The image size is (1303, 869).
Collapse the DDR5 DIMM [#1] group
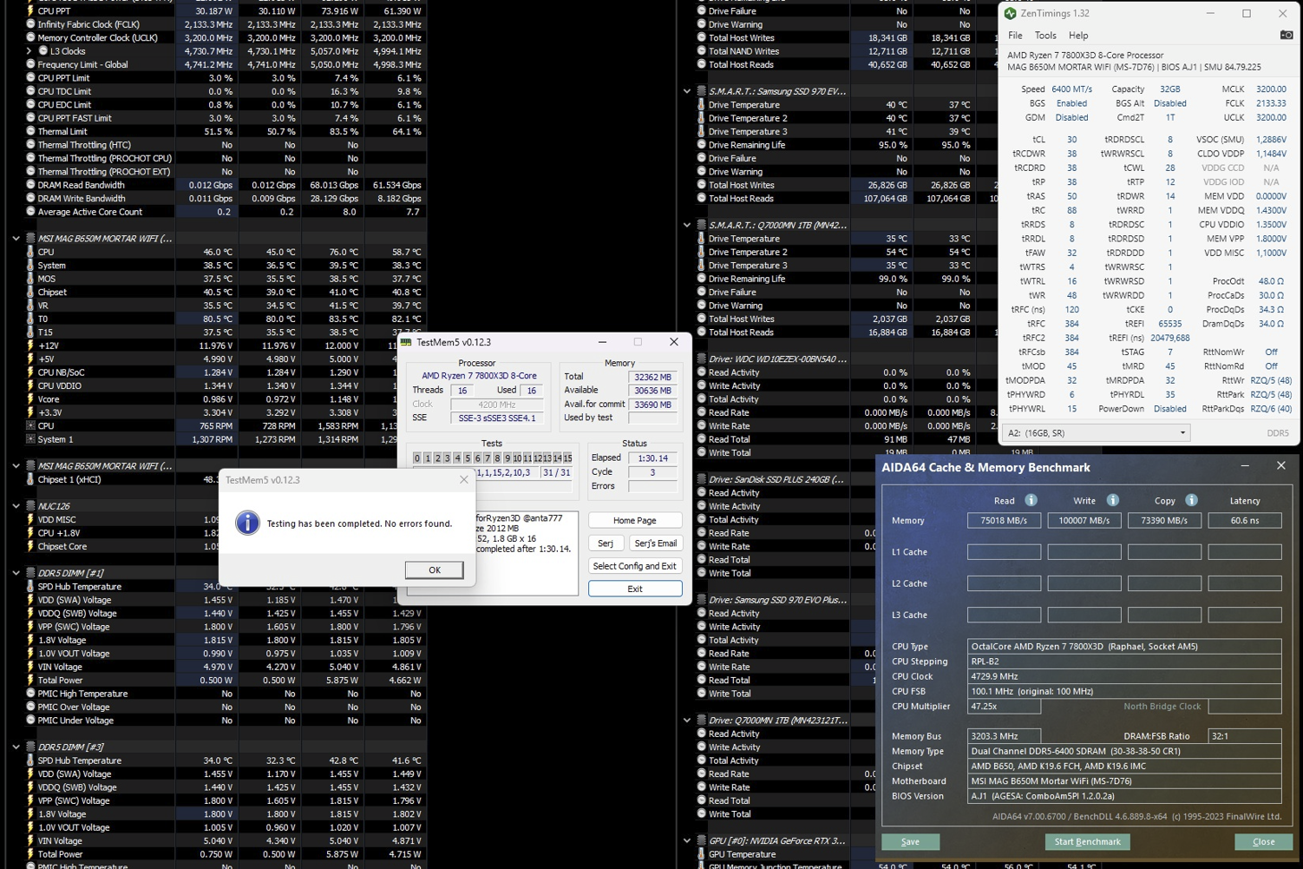point(16,573)
